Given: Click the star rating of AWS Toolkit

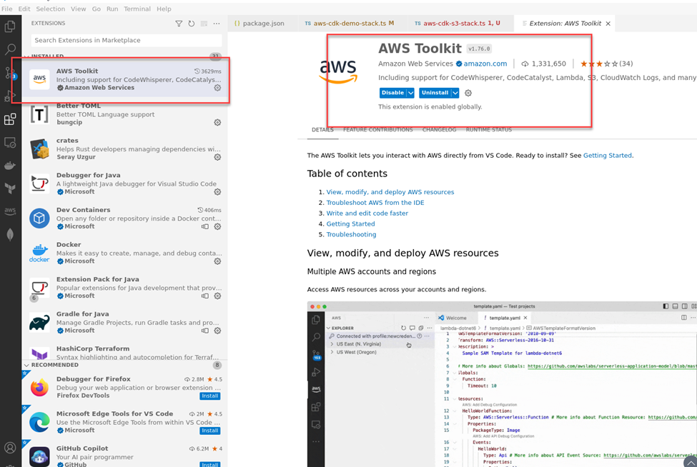Looking at the screenshot, I should click(x=599, y=64).
